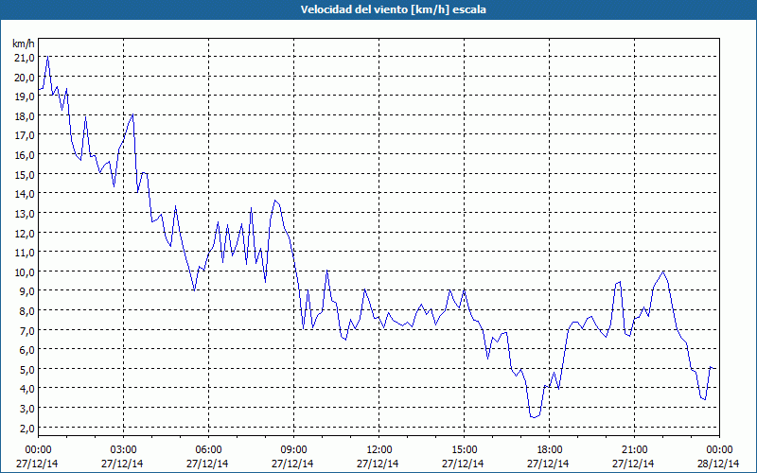The width and height of the screenshot is (757, 473).
Task: Select the 8,0 y-axis value
Action: [27, 311]
